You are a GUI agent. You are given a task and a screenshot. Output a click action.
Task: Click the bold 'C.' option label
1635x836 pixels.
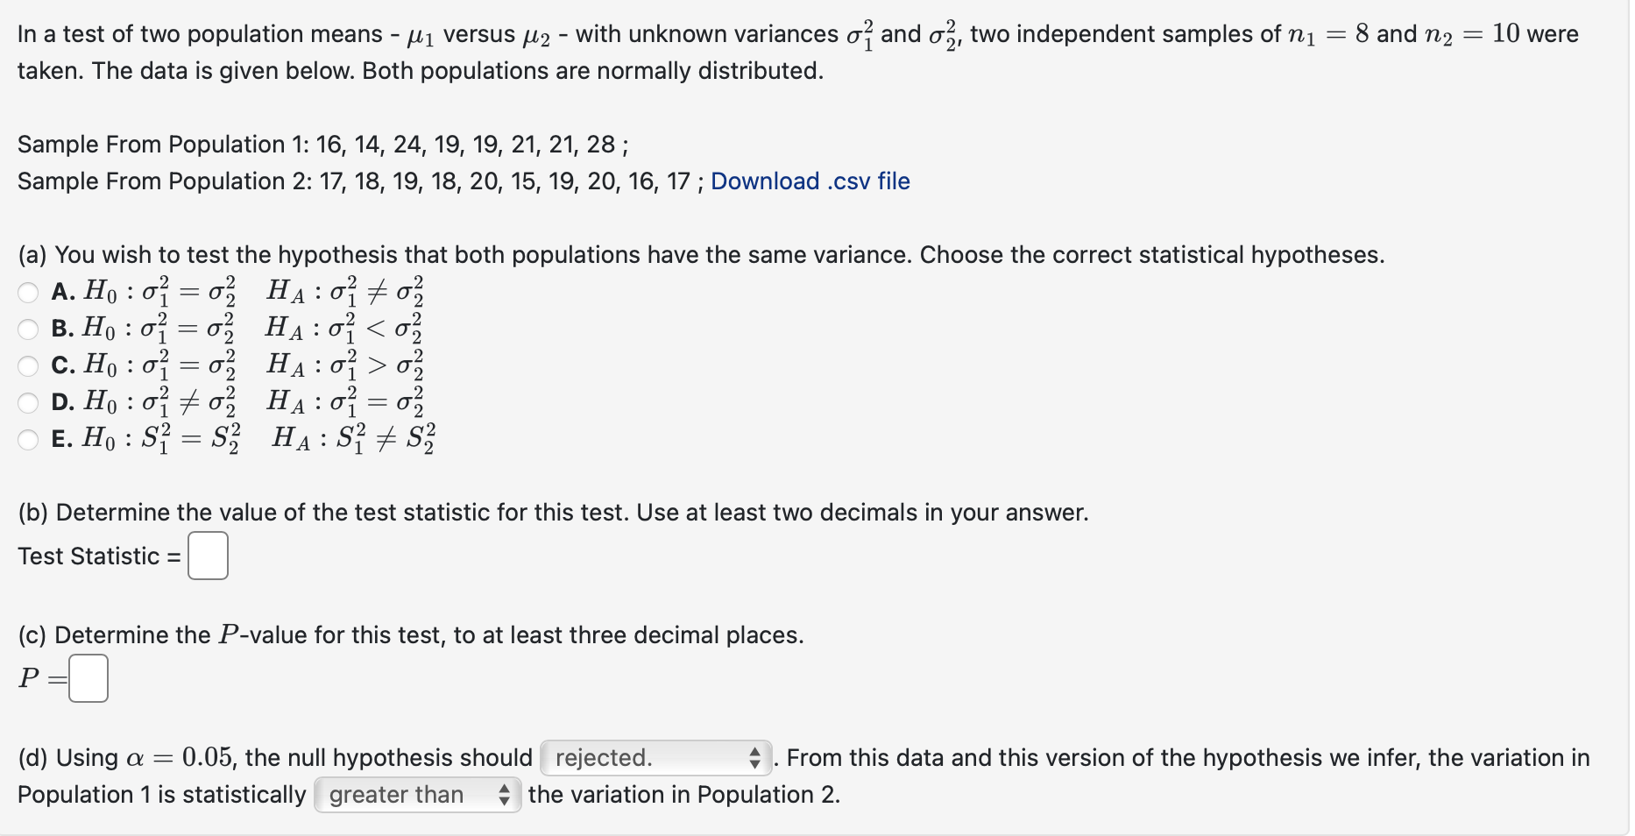tap(63, 365)
